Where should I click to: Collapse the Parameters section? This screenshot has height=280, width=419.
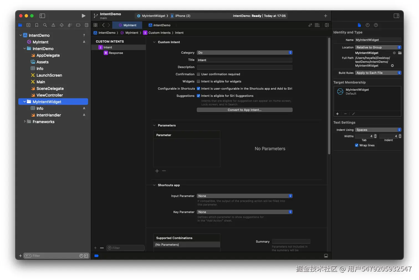coord(154,125)
